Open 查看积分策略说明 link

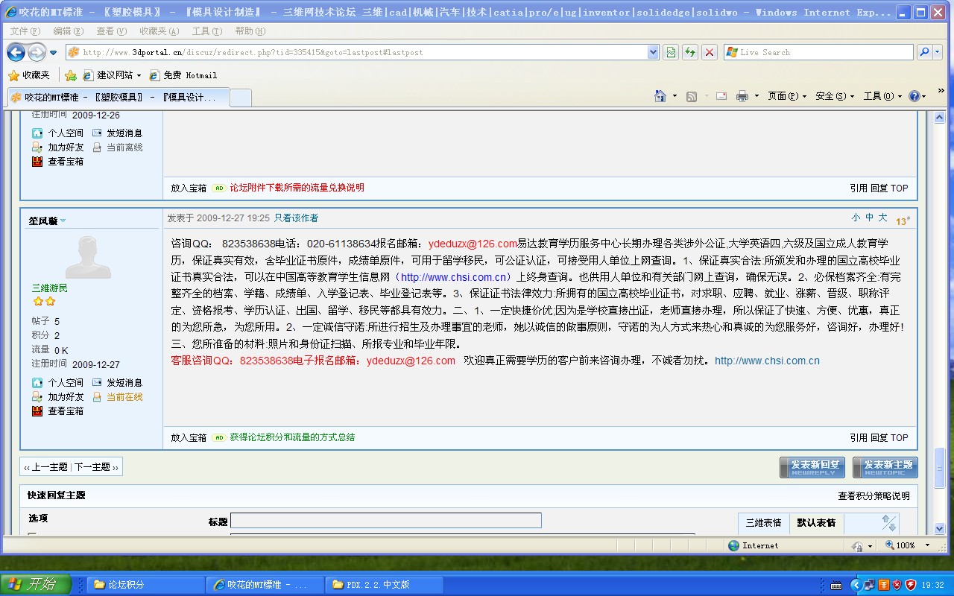874,495
